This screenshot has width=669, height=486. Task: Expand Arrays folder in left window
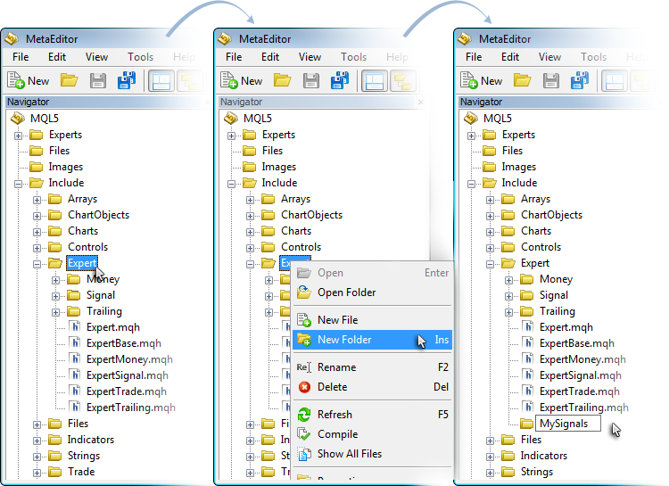coord(37,200)
